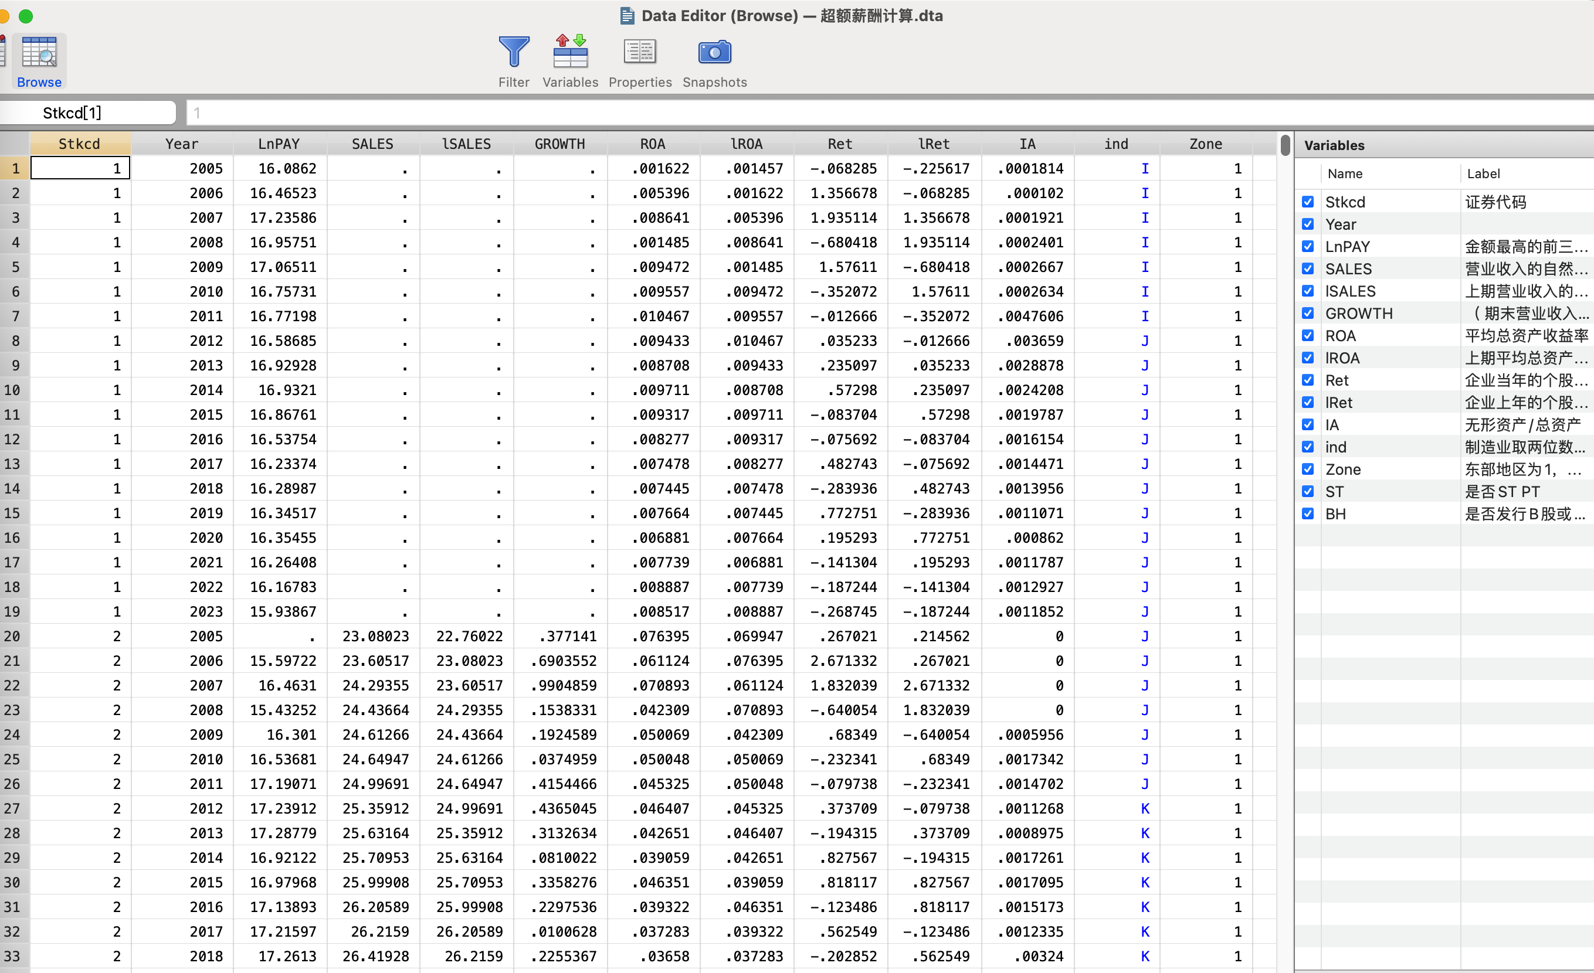Click the document icon in title bar

tap(626, 15)
